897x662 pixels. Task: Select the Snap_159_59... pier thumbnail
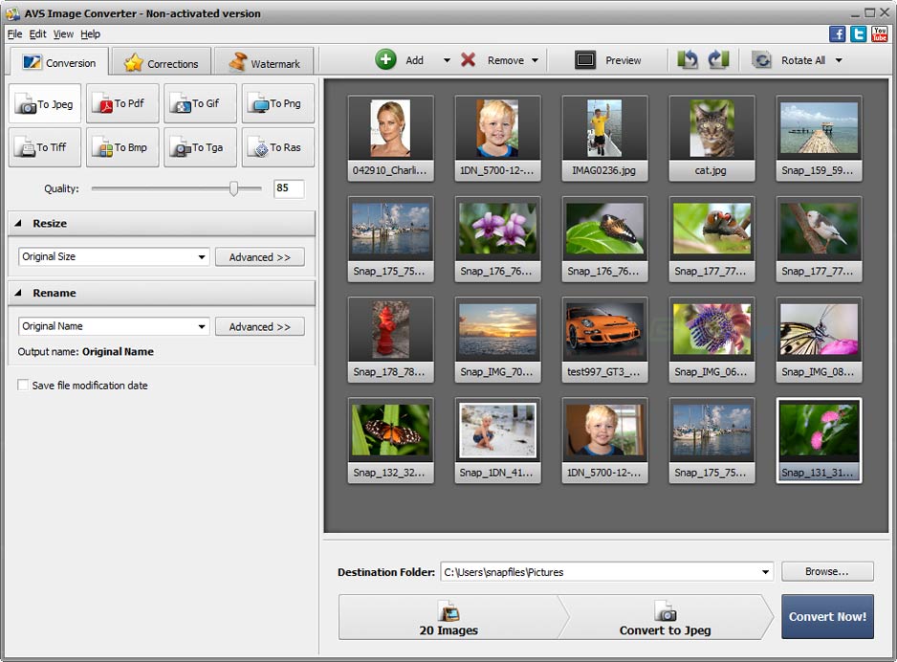point(819,138)
